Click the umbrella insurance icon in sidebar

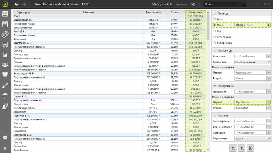[x=5, y=95]
